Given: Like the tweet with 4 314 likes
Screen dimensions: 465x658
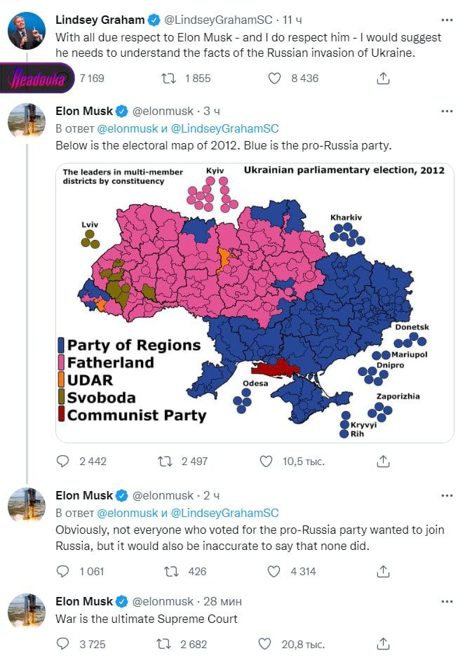Looking at the screenshot, I should tap(275, 571).
